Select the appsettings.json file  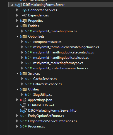pyautogui.click(x=40, y=100)
